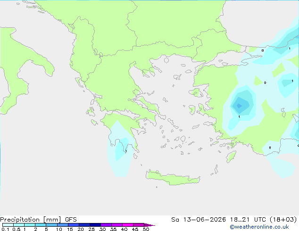299x231 pixels.
Task: Click the 2–5 mm legend swatch
Action: (x=41, y=225)
